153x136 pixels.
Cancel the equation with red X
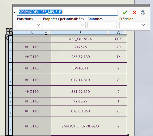point(134,12)
